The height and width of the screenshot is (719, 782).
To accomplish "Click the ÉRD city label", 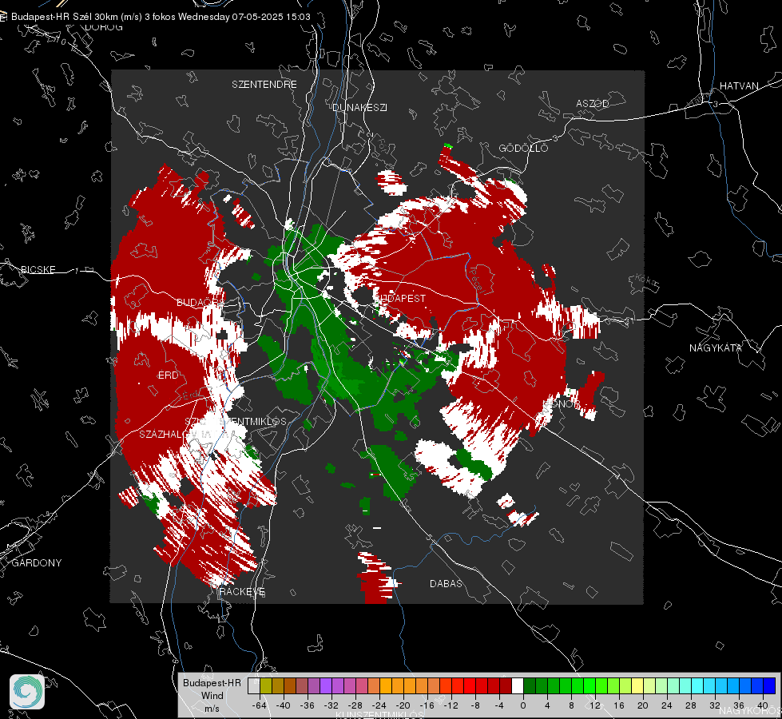I will pyautogui.click(x=168, y=375).
